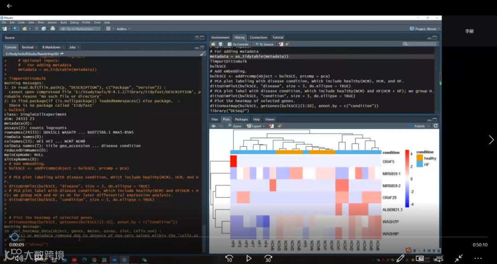Switch to the Connections tab

pyautogui.click(x=258, y=37)
